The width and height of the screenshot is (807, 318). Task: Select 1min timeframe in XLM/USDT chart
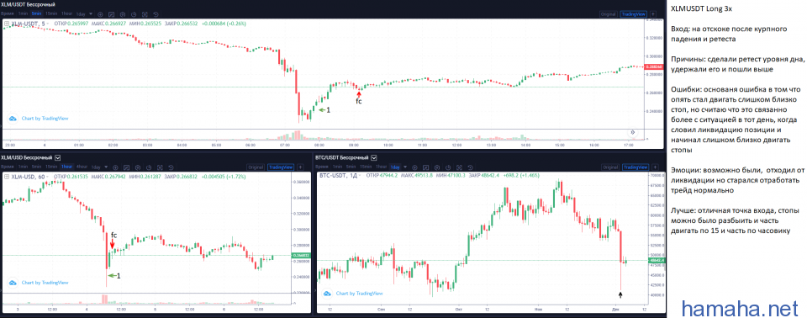click(24, 14)
